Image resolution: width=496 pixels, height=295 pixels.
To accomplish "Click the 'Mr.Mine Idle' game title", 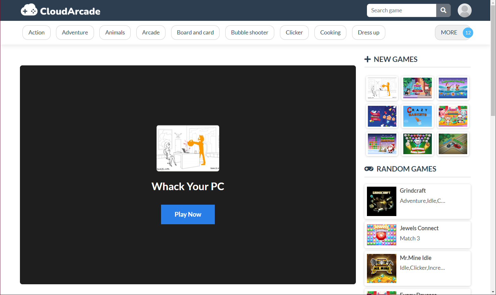I will 416,258.
